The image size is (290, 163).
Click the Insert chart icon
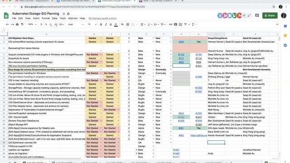click(x=180, y=24)
